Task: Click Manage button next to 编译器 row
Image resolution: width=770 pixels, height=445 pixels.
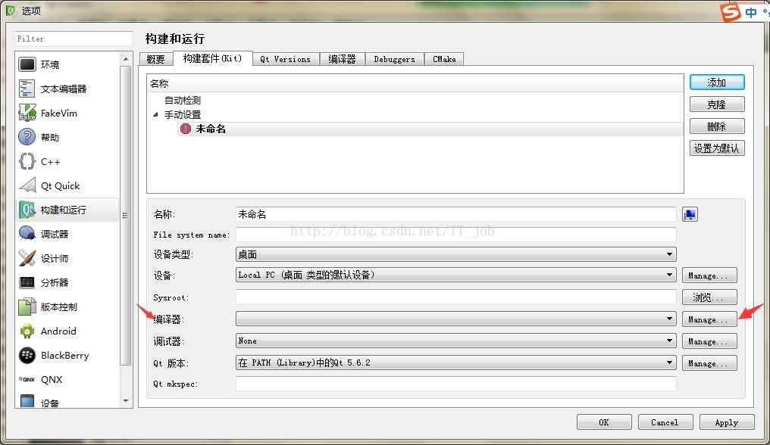Action: click(x=709, y=319)
